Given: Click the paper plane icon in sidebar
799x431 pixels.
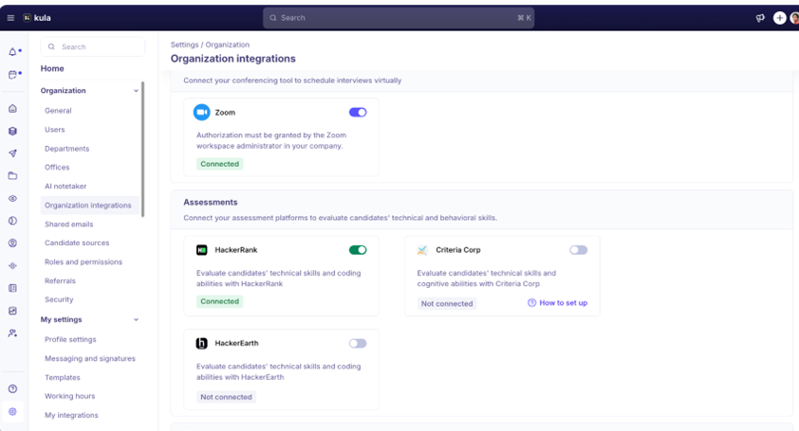Looking at the screenshot, I should point(12,153).
